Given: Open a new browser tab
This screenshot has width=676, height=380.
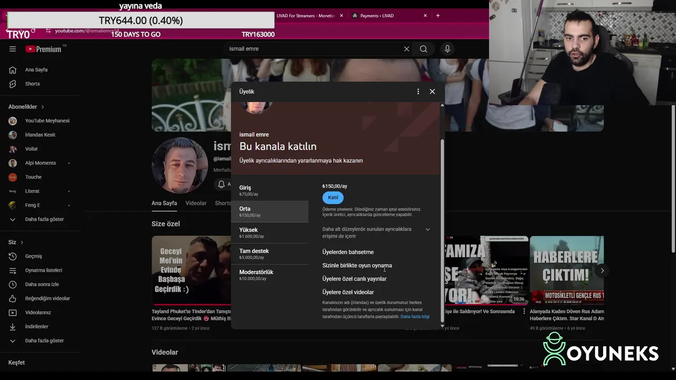Looking at the screenshot, I should point(438,16).
